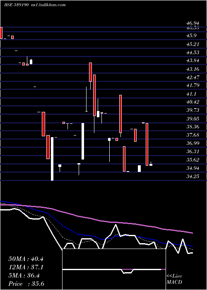Click the 45.9 price axis label
The image size is (207, 290).
[x=191, y=36]
